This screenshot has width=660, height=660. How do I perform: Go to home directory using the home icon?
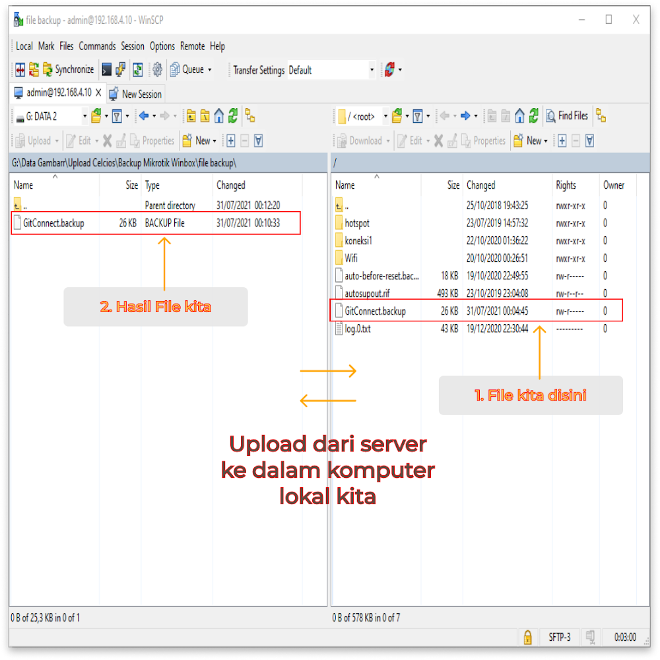[x=520, y=115]
